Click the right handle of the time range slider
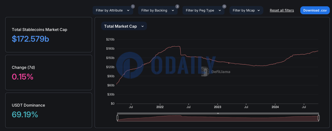Image resolution: width=332 pixels, height=131 pixels. 318,118
